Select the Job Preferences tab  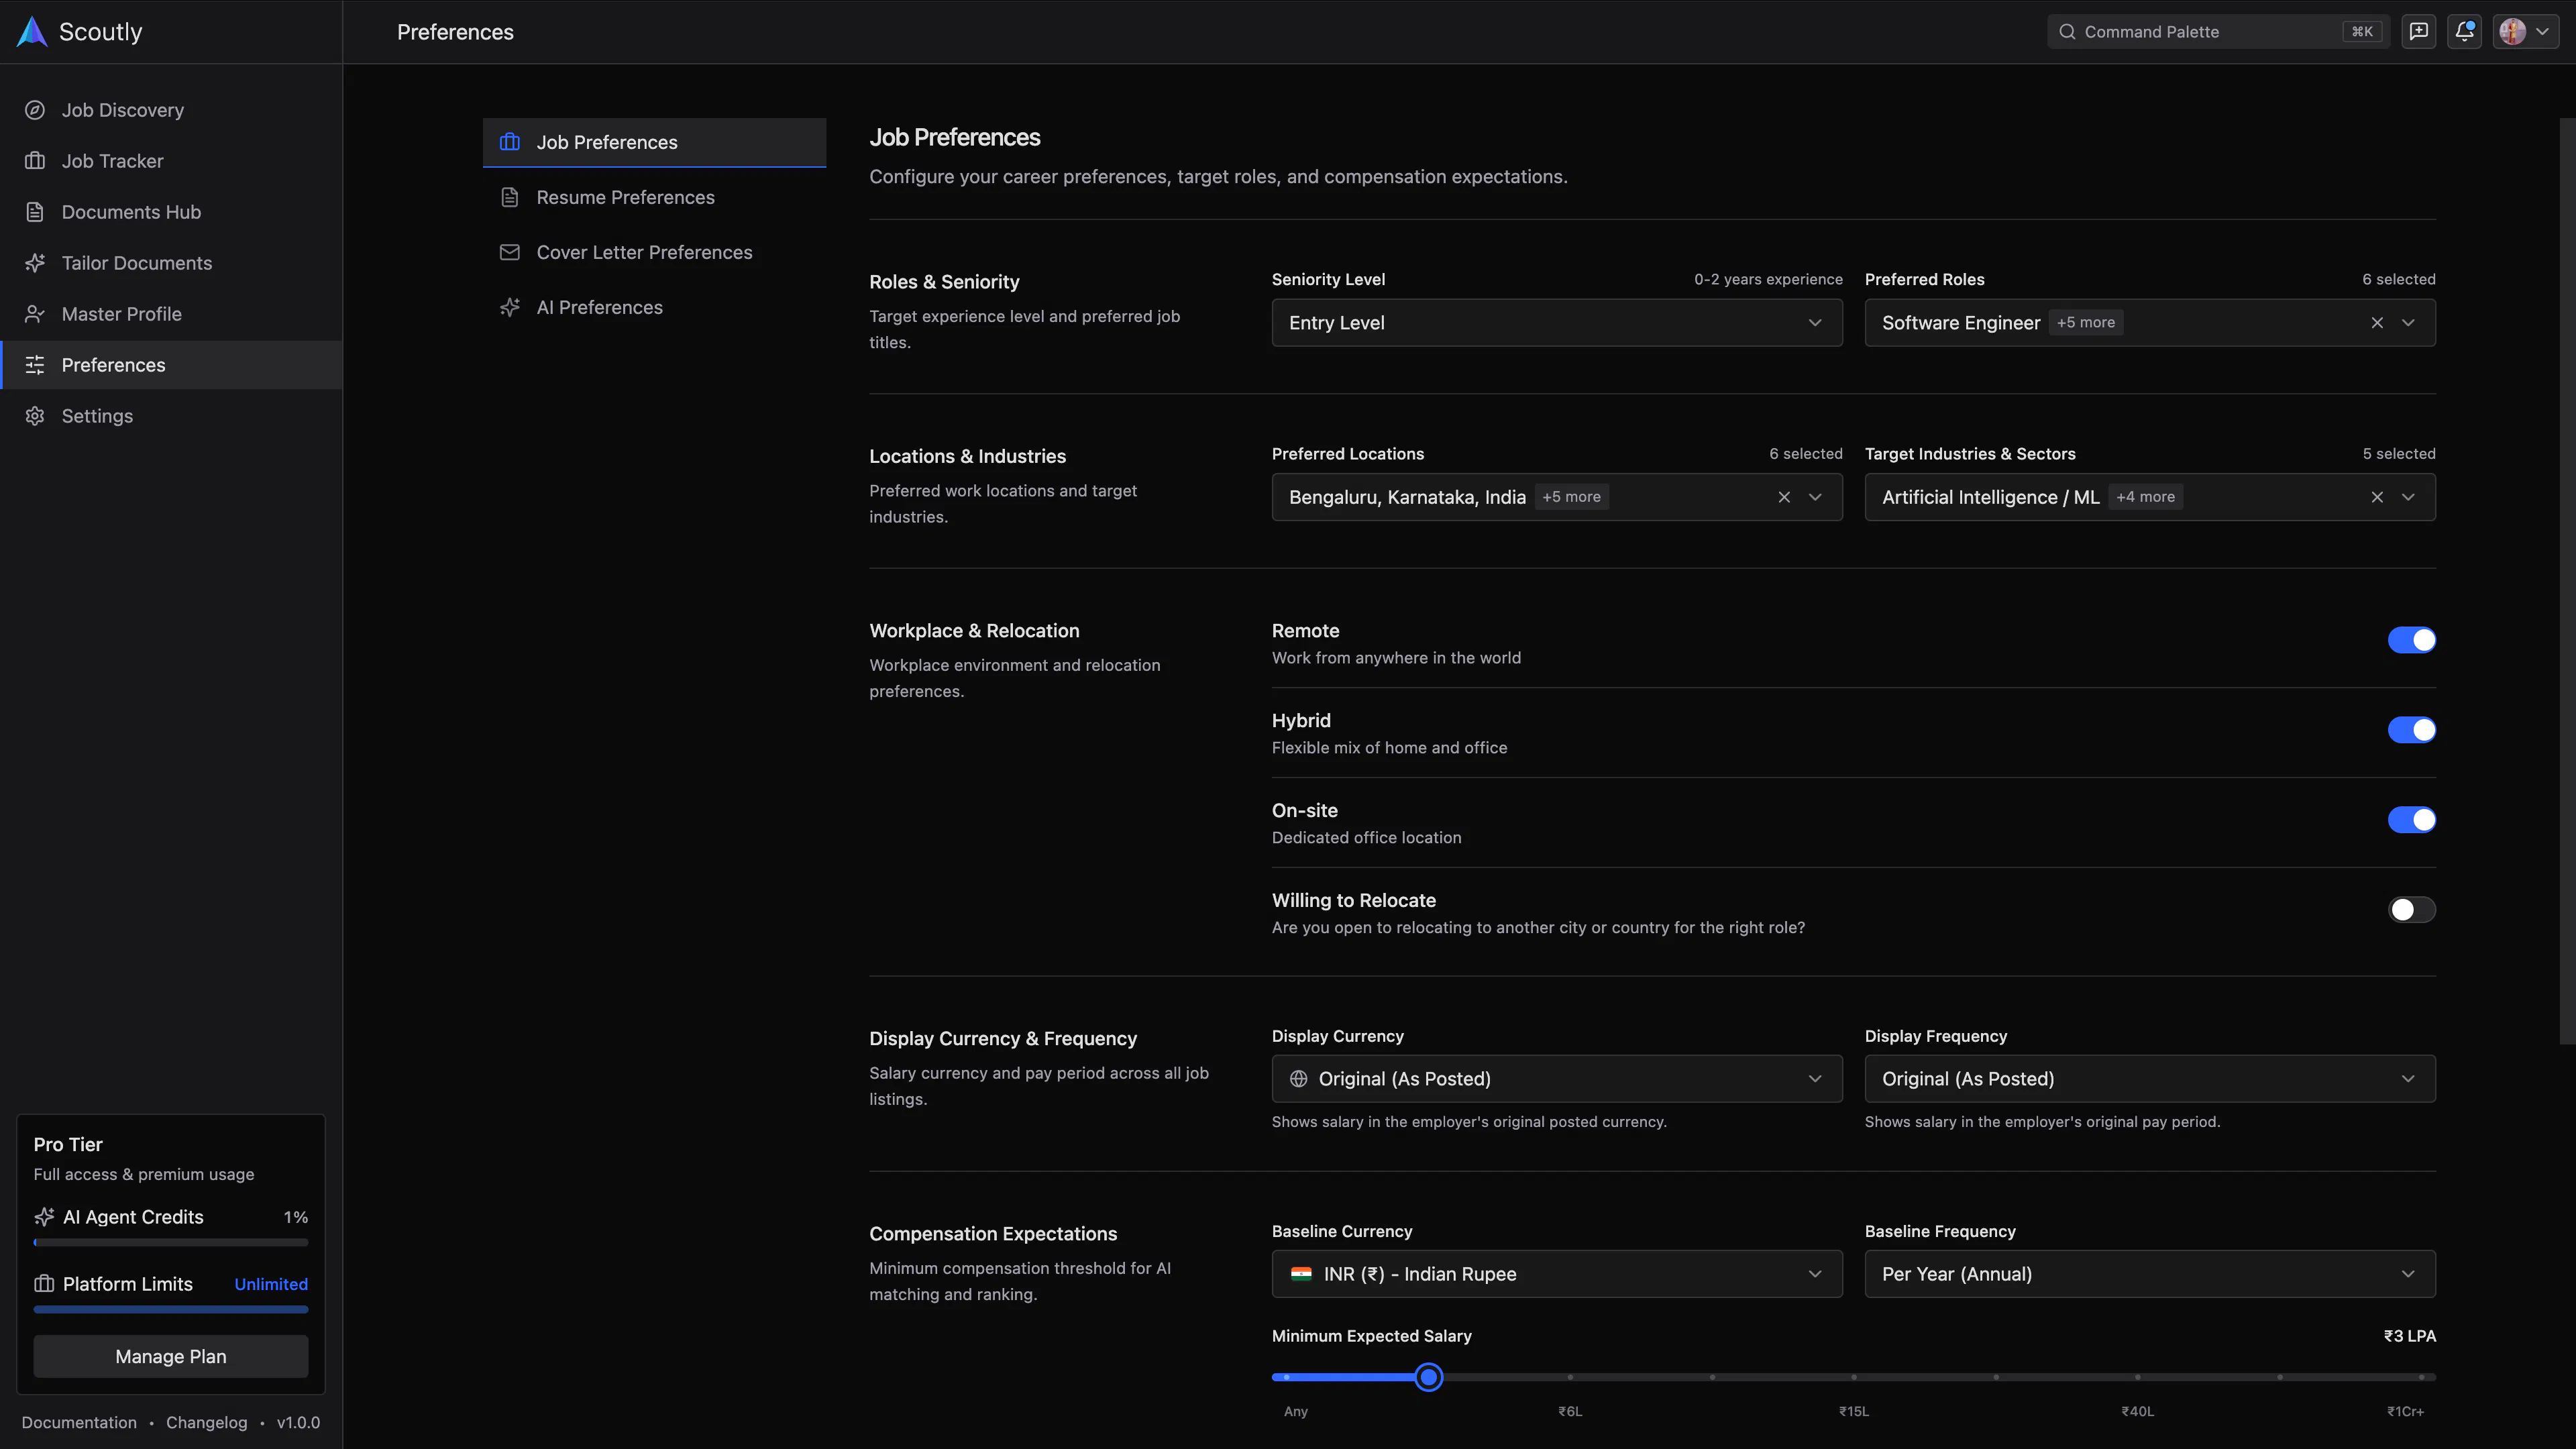[x=654, y=142]
